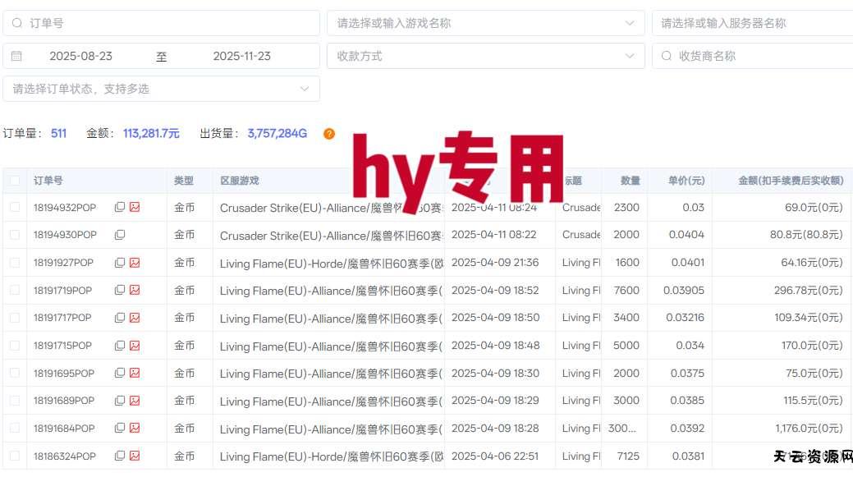Click the copy icon next to 18191684POP
This screenshot has height=477, width=853.
(x=120, y=428)
